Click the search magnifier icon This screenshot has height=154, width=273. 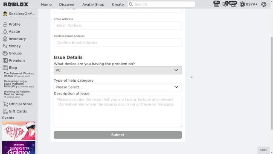131,4
